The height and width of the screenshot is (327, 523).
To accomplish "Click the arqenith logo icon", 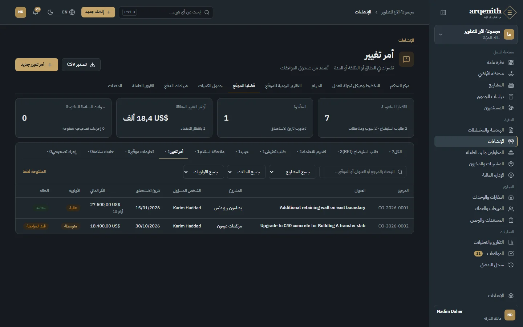I will coord(510,13).
